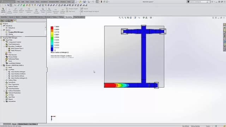
Task: Select the Model tab at bottom
Action: 14,124
